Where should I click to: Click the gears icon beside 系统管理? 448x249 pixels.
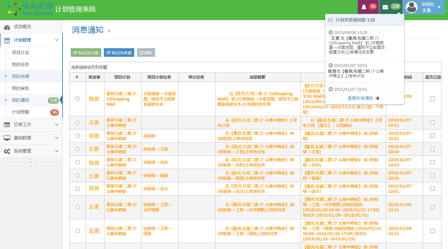point(7,151)
